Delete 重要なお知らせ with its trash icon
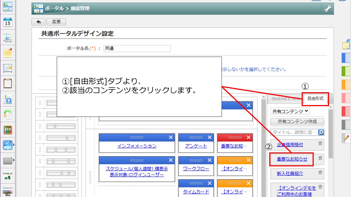 tap(320, 158)
